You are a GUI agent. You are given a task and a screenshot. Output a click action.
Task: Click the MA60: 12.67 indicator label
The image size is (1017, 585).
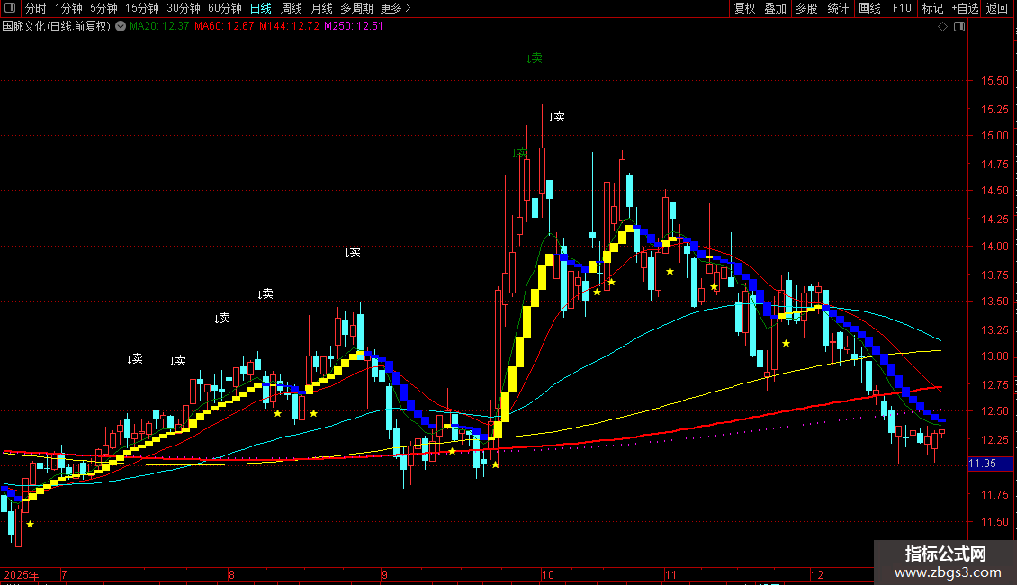(224, 27)
